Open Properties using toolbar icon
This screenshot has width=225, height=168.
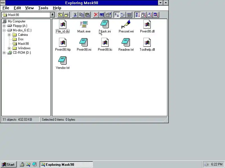click(108, 15)
